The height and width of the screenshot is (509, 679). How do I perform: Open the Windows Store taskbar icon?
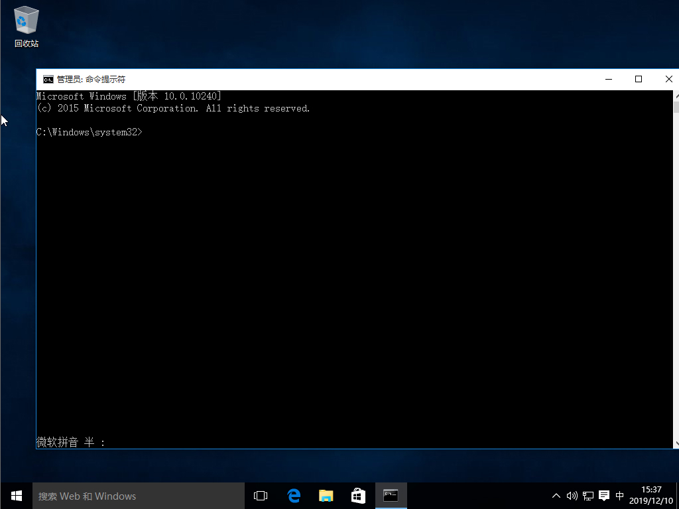click(357, 495)
